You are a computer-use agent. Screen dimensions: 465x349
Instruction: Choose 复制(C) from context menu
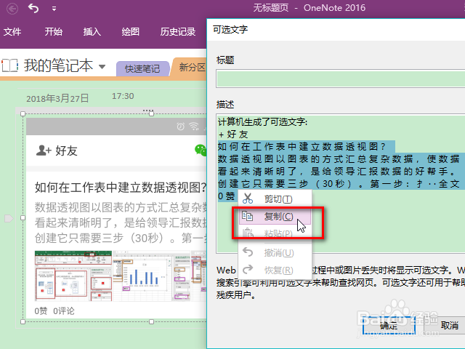click(275, 217)
